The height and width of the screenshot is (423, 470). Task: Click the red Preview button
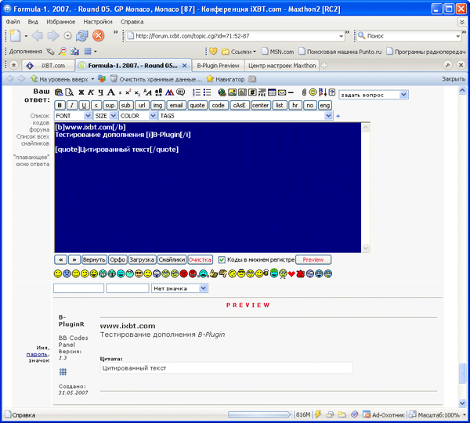pos(313,259)
